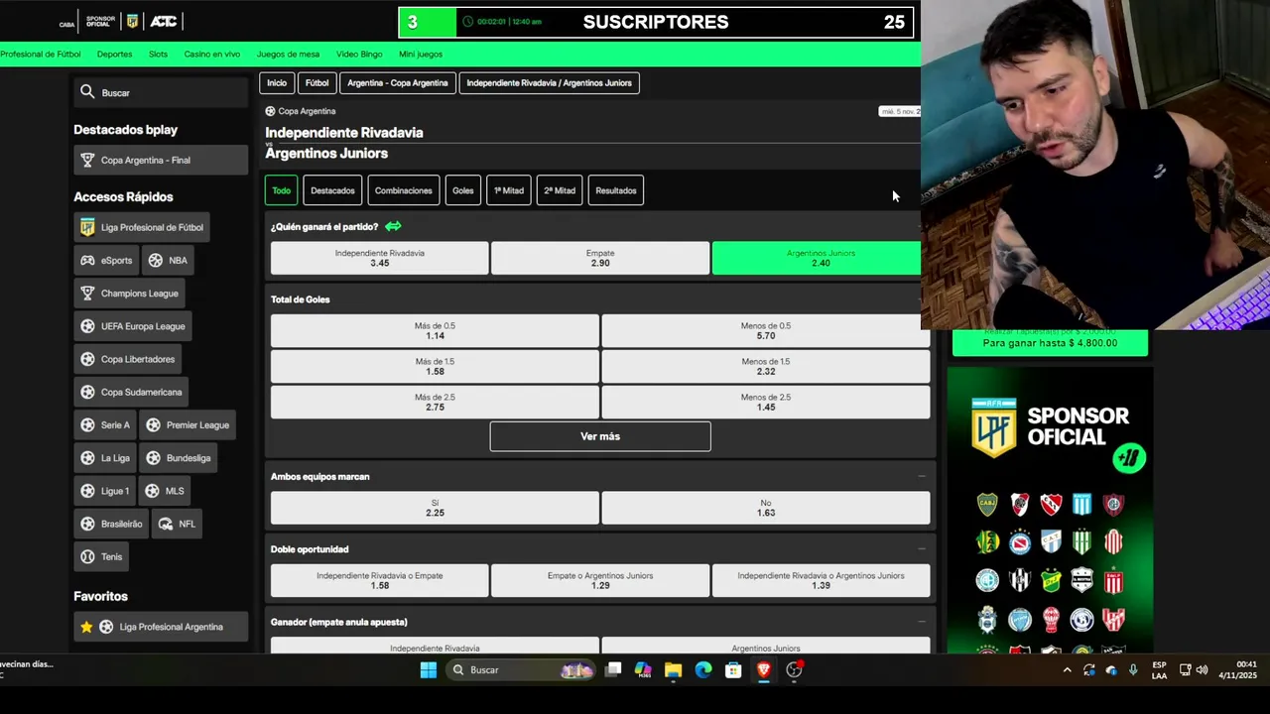The image size is (1270, 714).
Task: Open the Tenis shortcut
Action: [101, 556]
